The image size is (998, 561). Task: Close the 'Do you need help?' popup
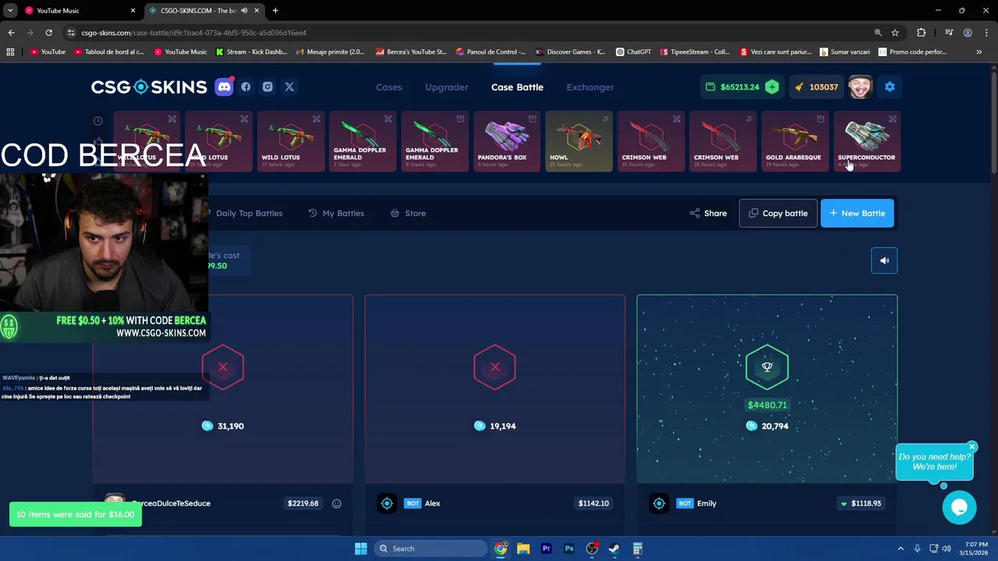(972, 447)
